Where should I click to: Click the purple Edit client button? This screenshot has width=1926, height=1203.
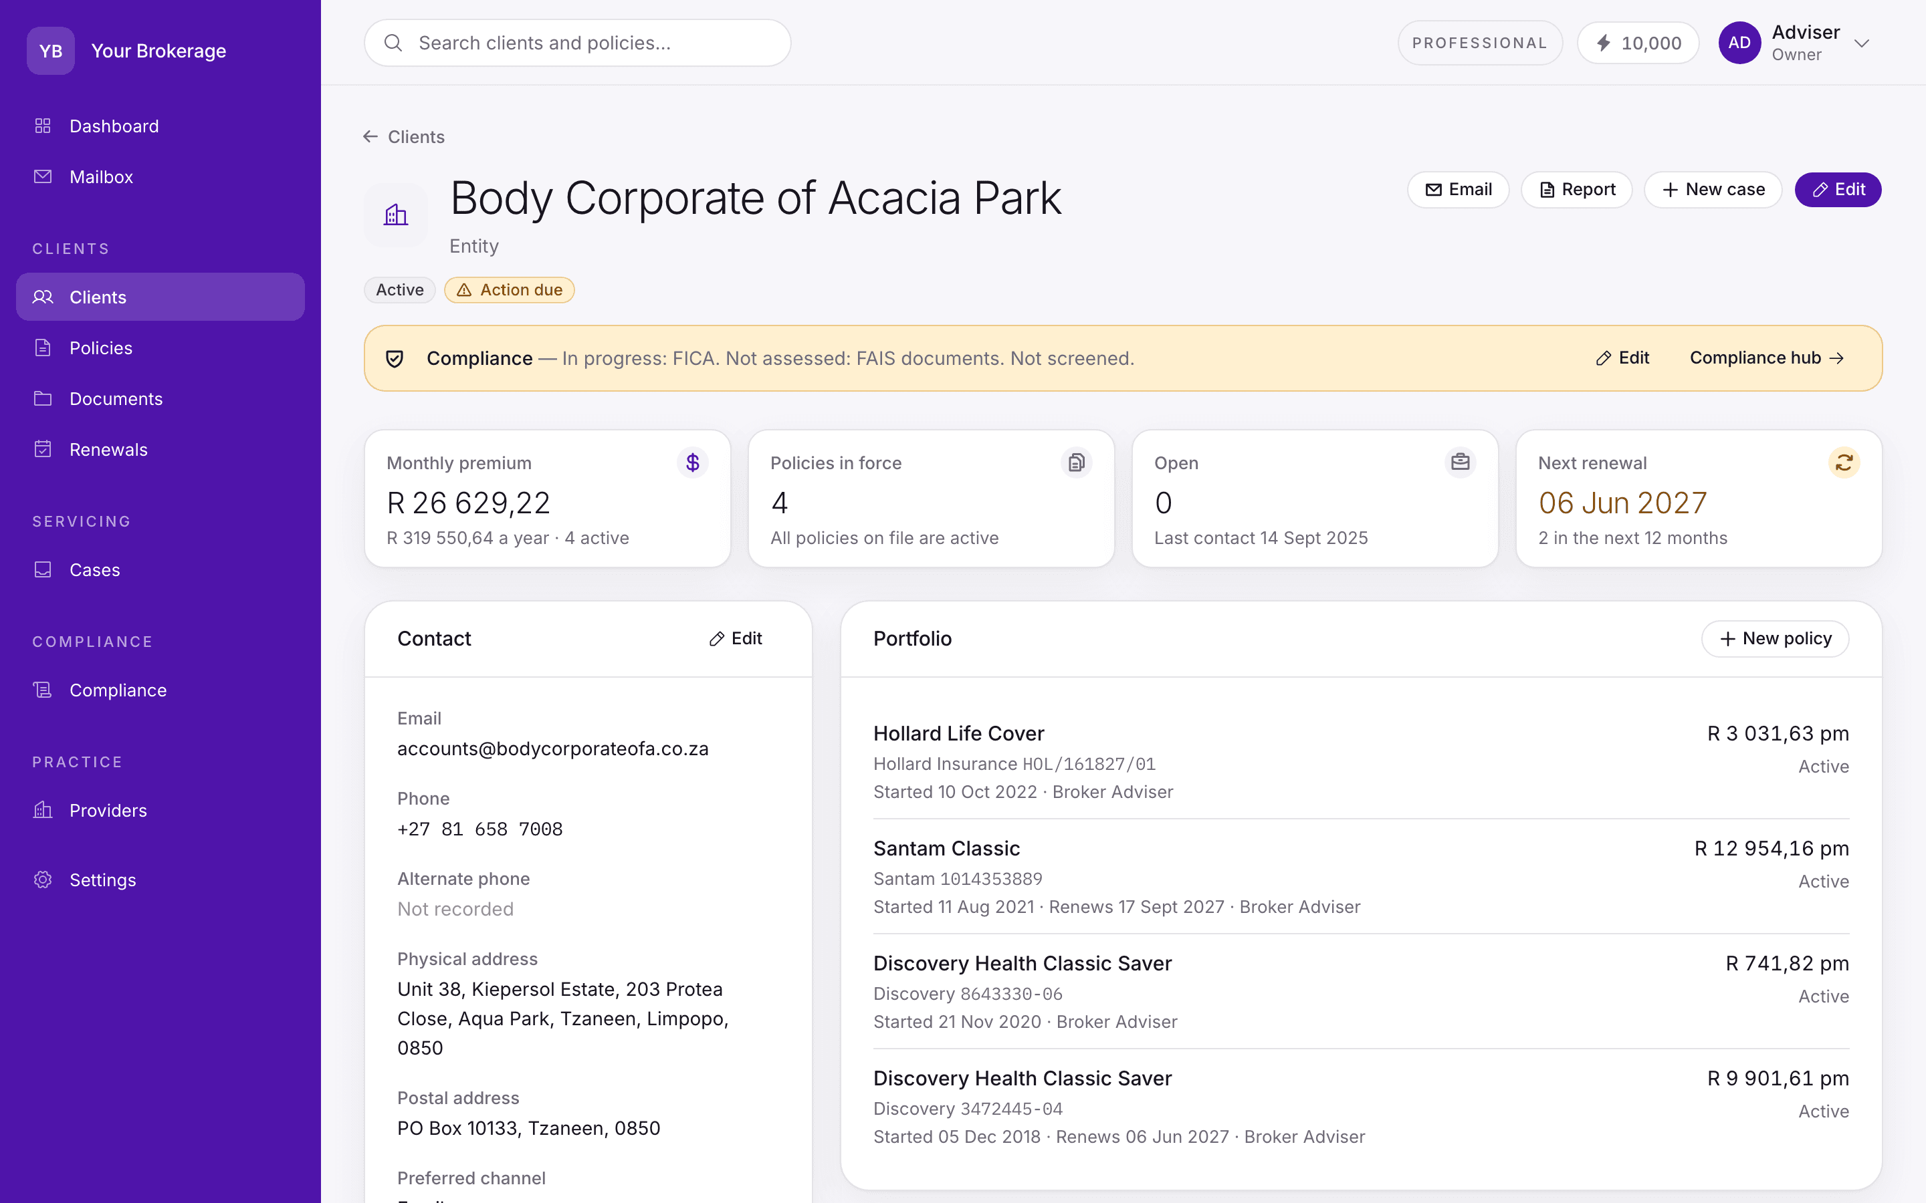[x=1838, y=189]
